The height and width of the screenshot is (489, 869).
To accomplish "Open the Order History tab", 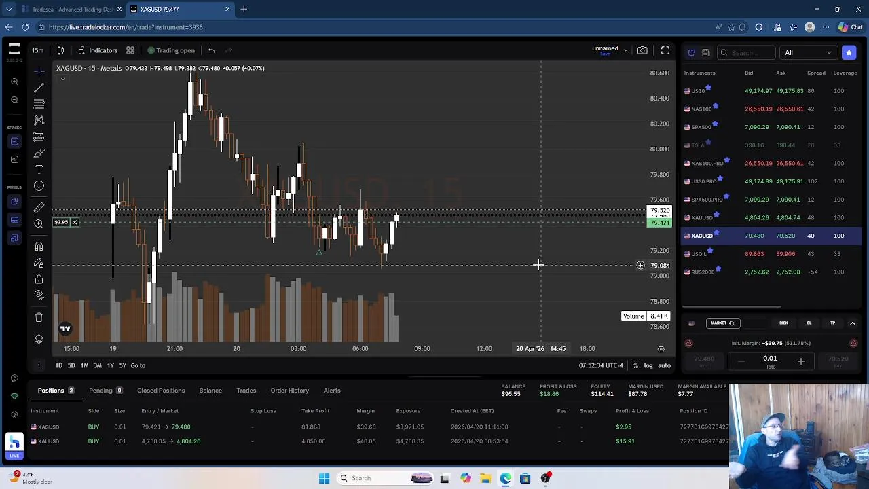I will 289,391.
